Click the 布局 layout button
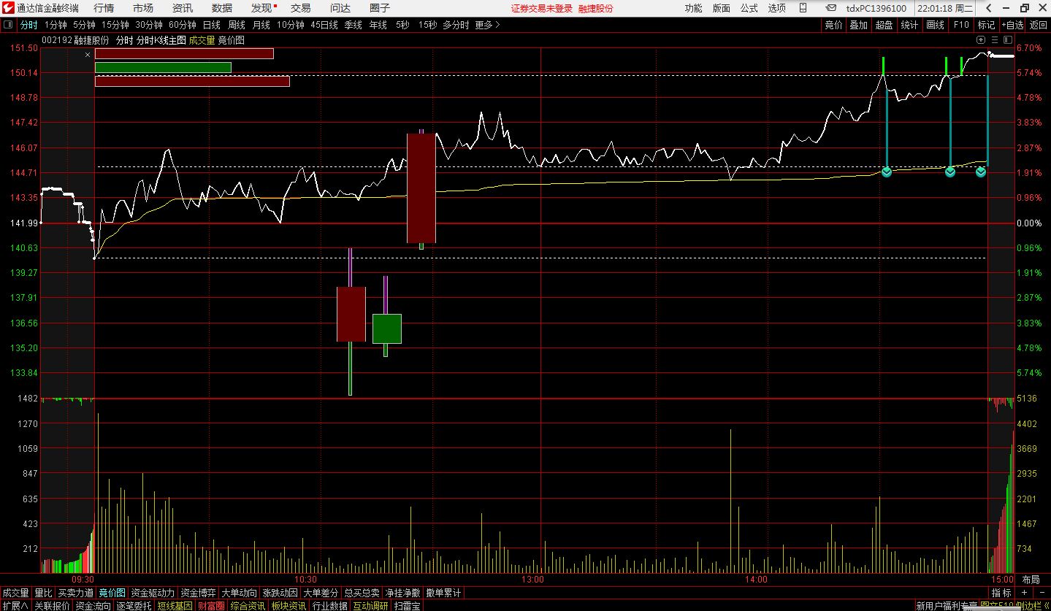 pyautogui.click(x=1031, y=580)
